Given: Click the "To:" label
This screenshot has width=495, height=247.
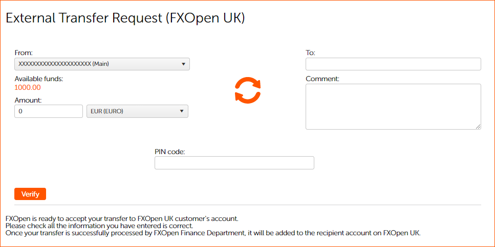Looking at the screenshot, I should coord(310,53).
